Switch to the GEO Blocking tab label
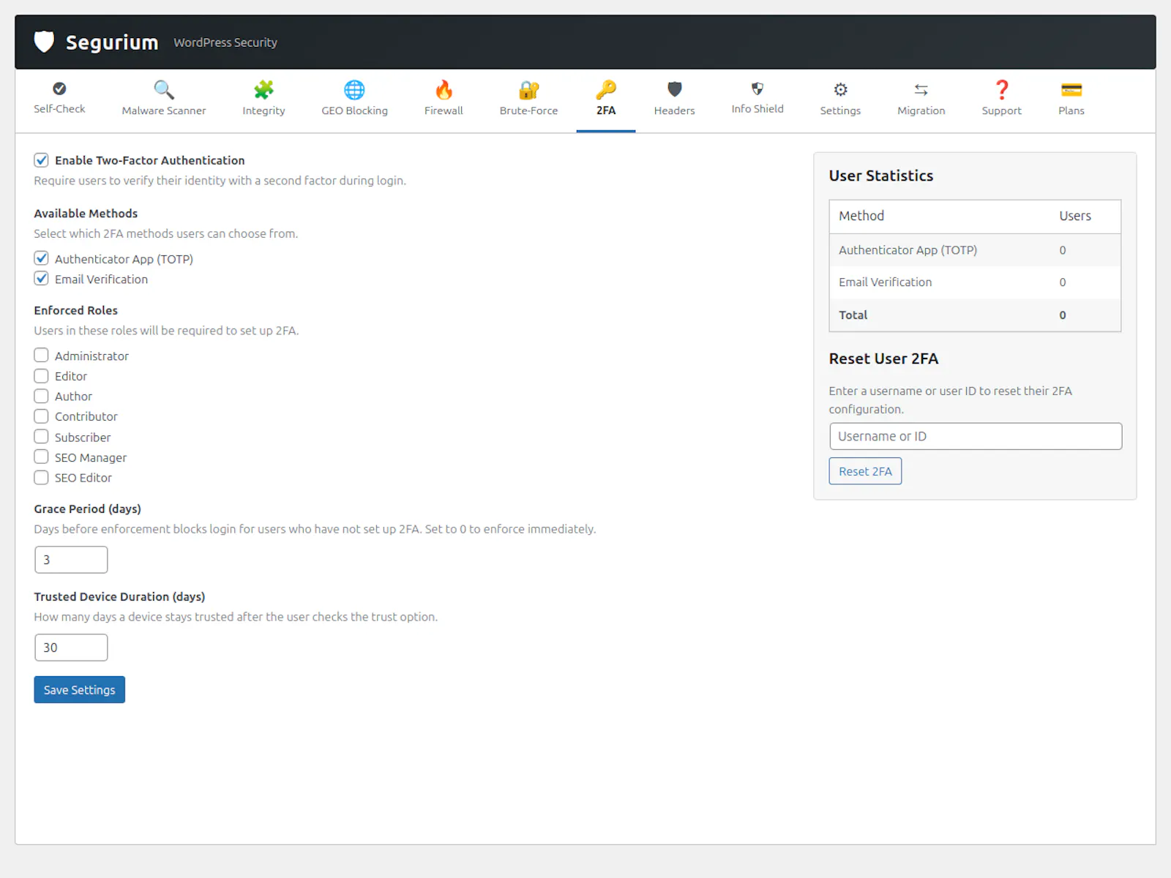 pos(354,110)
